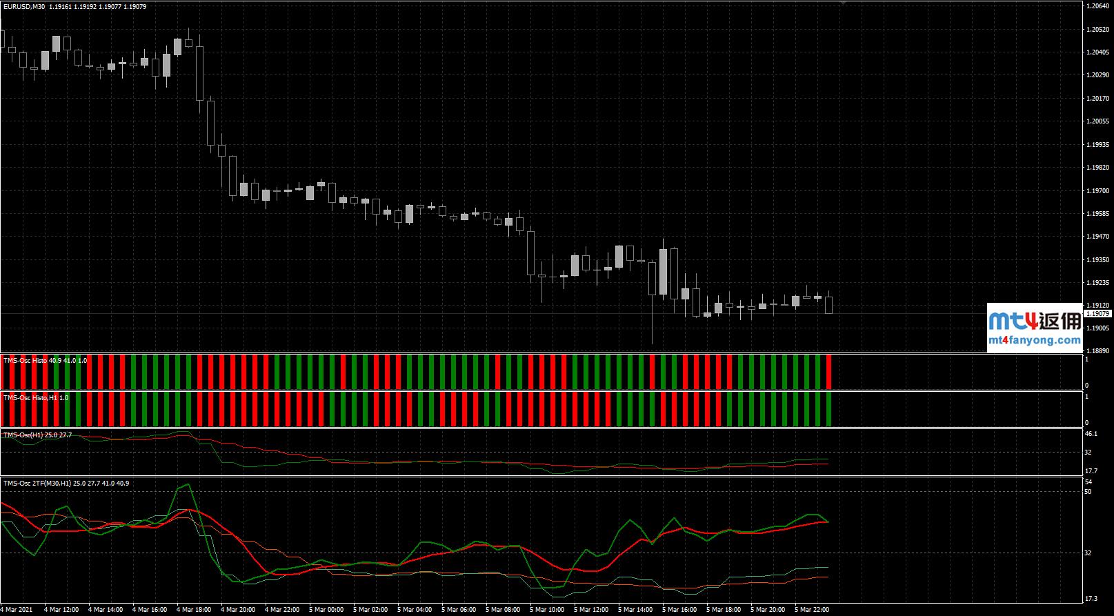Click the 1.20640 price axis label

click(1097, 6)
